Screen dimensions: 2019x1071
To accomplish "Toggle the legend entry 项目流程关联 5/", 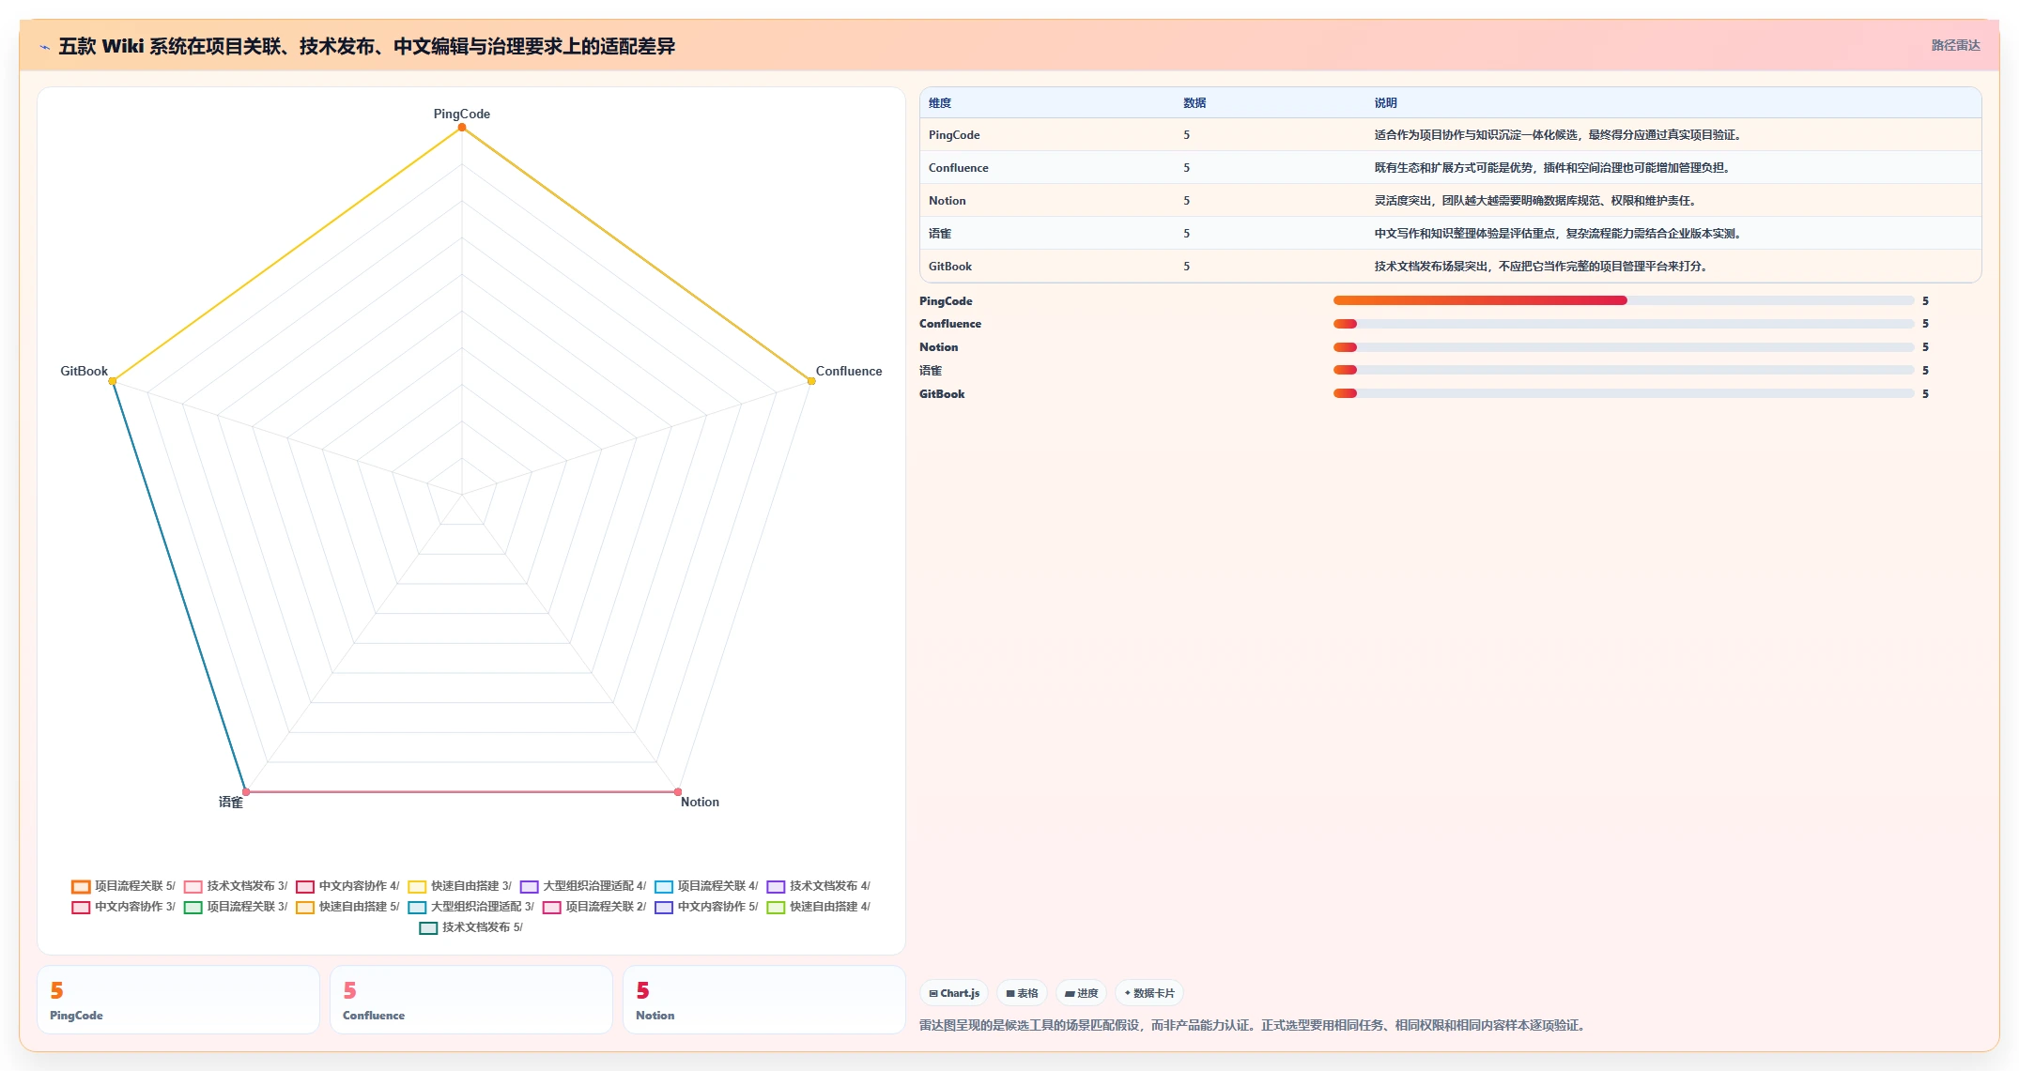I will (123, 886).
